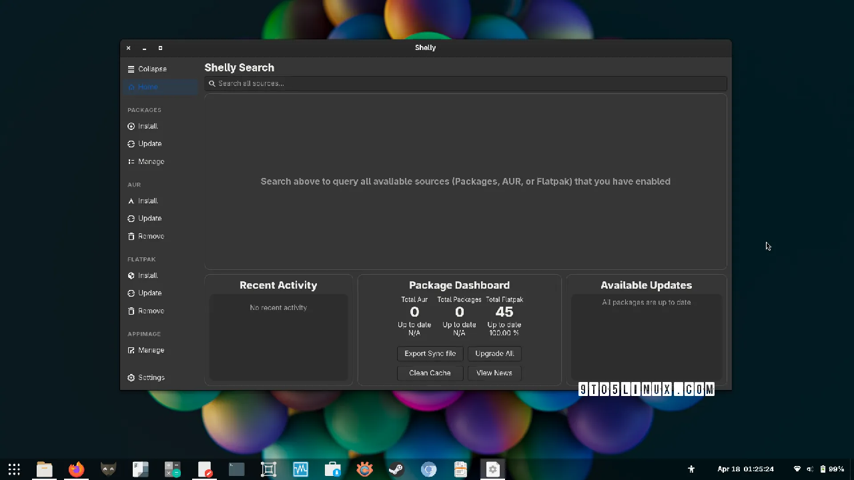Image resolution: width=854 pixels, height=480 pixels.
Task: Click the Search all sources field
Action: 465,84
